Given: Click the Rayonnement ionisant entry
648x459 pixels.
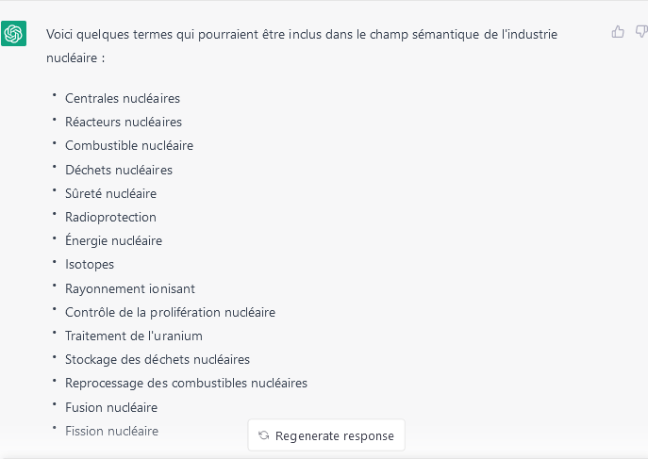Looking at the screenshot, I should click(x=130, y=288).
